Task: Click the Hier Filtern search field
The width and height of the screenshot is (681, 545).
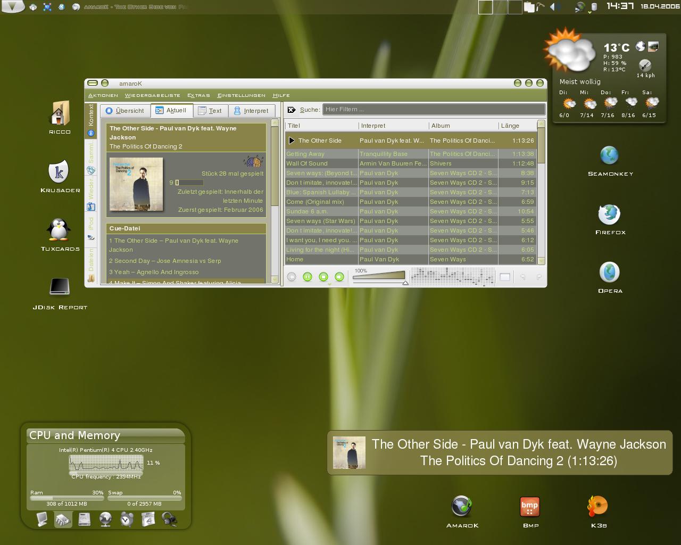Action: pos(434,109)
